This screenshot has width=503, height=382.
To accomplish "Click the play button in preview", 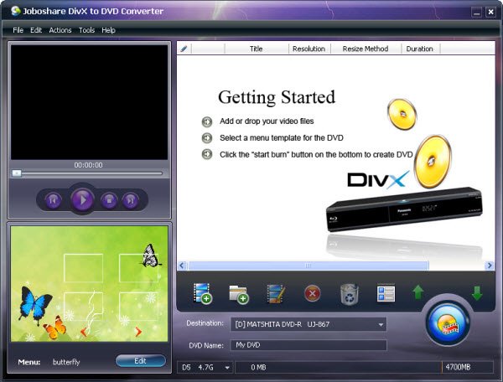I will coord(82,199).
